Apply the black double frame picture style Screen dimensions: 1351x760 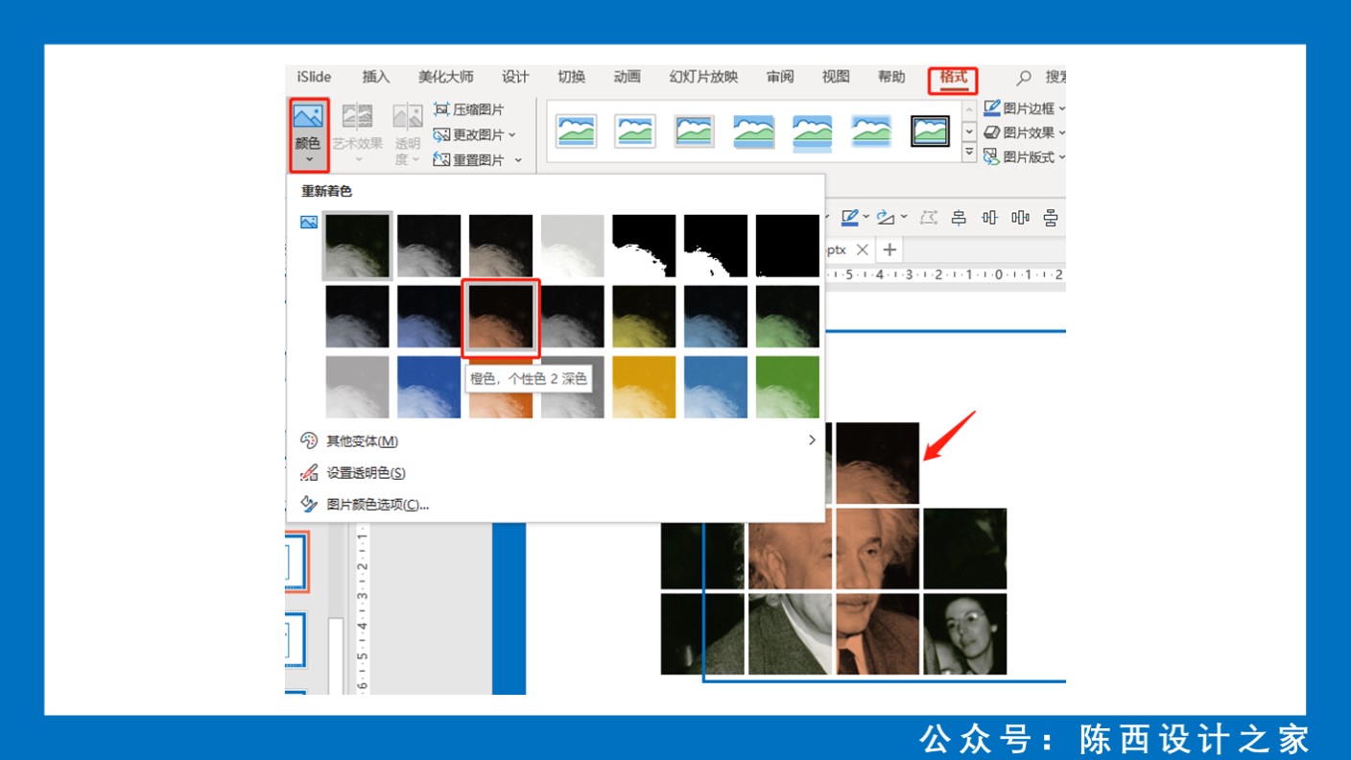(x=930, y=131)
